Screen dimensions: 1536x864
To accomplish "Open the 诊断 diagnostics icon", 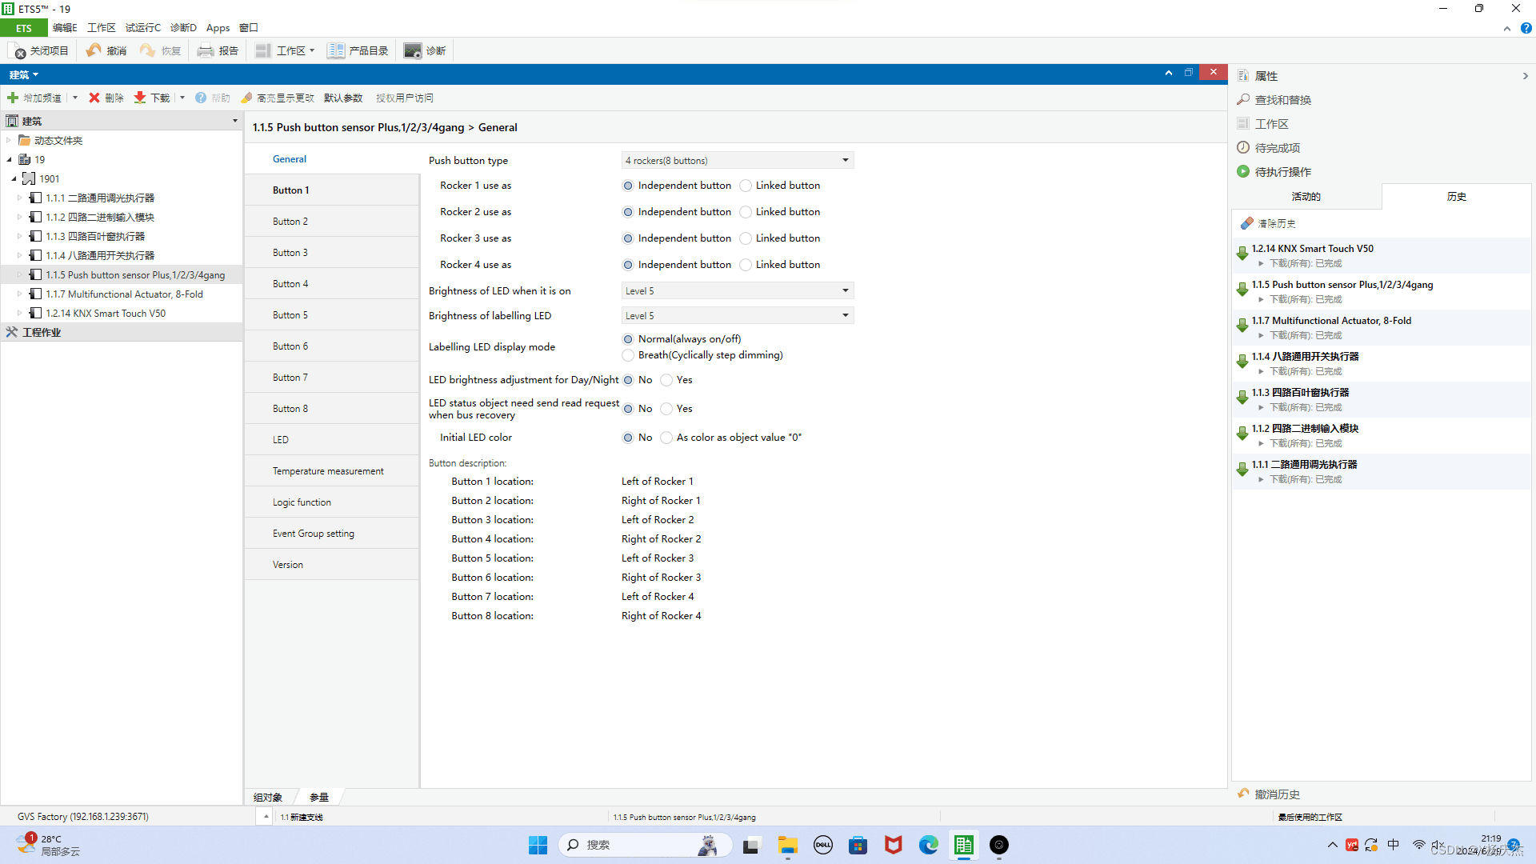I will [x=413, y=51].
